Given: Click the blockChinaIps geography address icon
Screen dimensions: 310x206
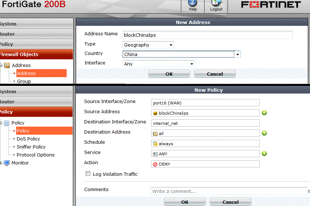Looking at the screenshot, I should 155,113.
